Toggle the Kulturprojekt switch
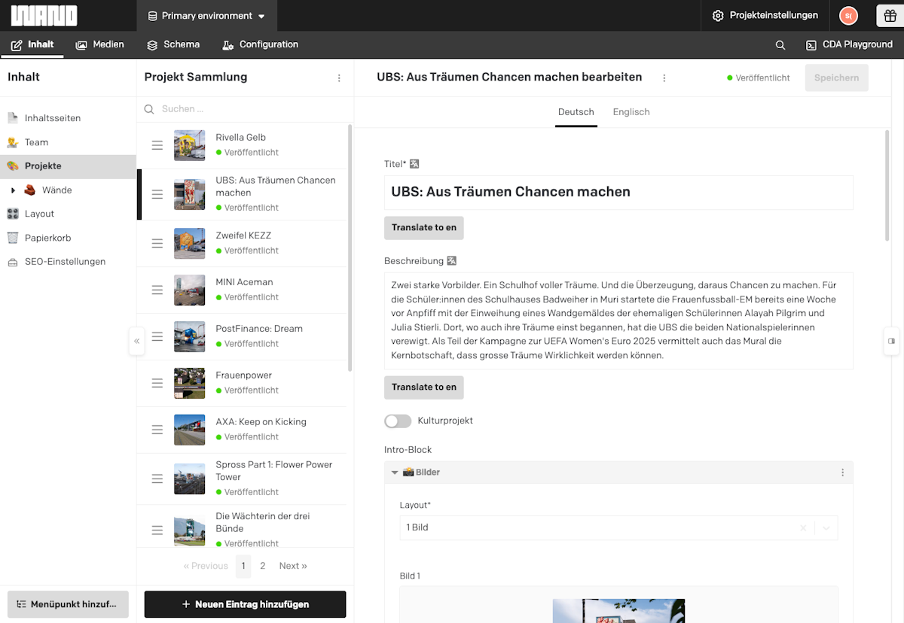 pyautogui.click(x=398, y=421)
